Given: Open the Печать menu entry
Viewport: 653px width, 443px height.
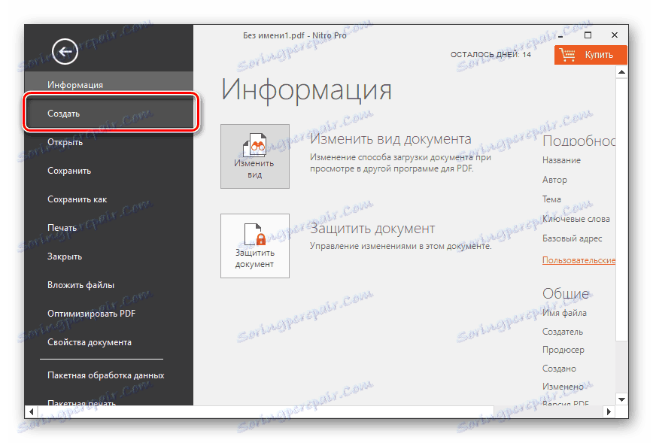Looking at the screenshot, I should pyautogui.click(x=108, y=228).
